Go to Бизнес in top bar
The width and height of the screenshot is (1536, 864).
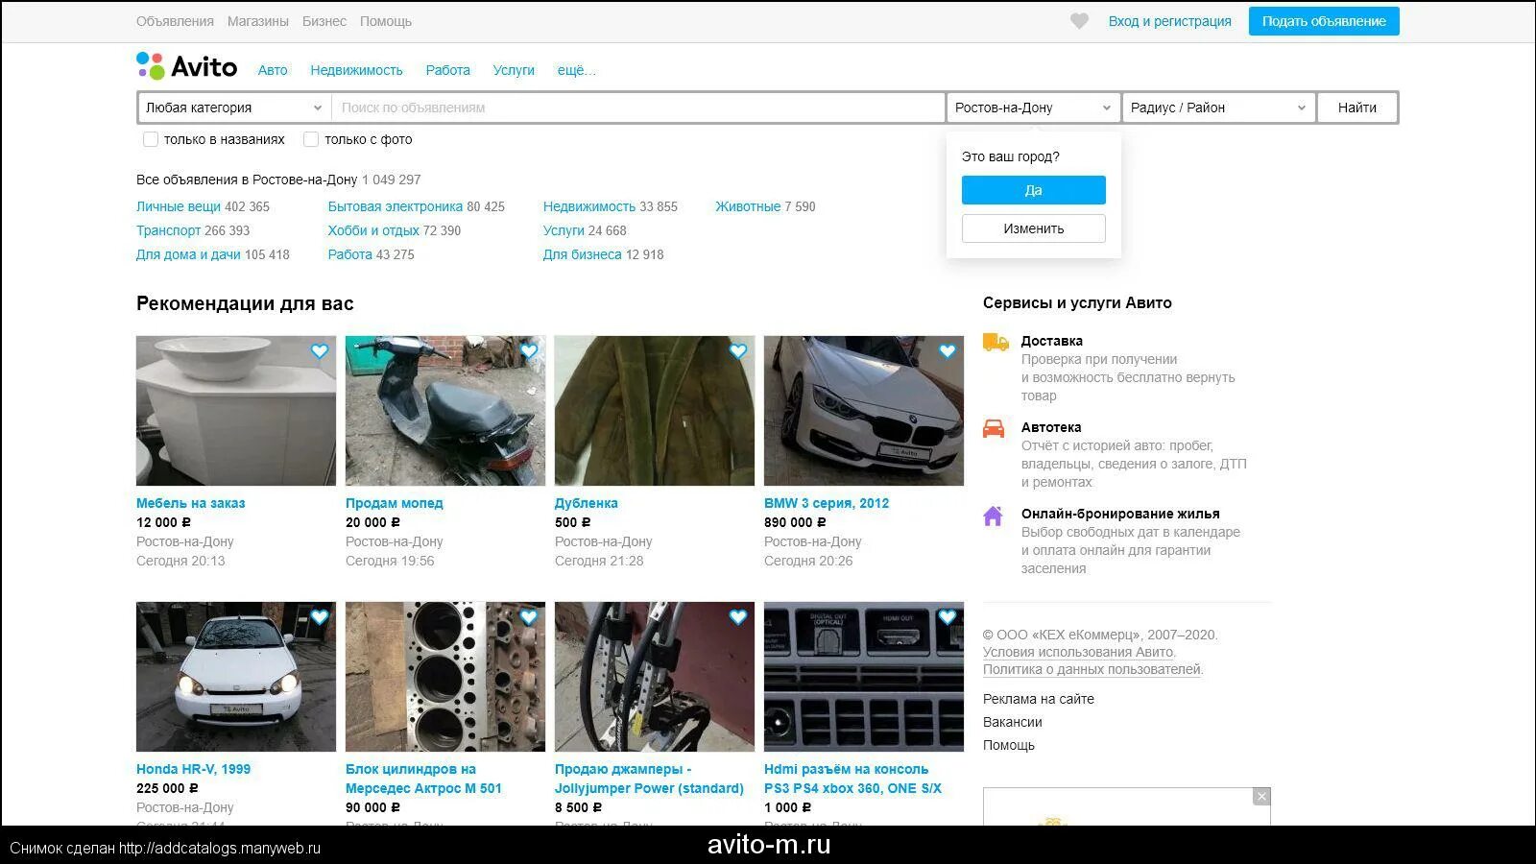tap(324, 21)
